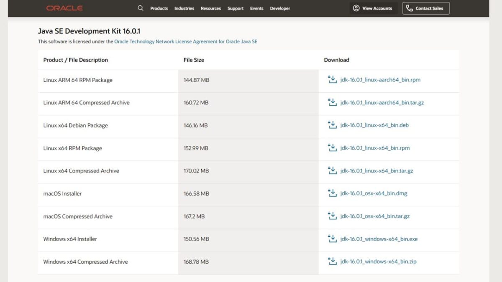
Task: Click download icon for Windows x64 Installer exe
Action: (332, 239)
